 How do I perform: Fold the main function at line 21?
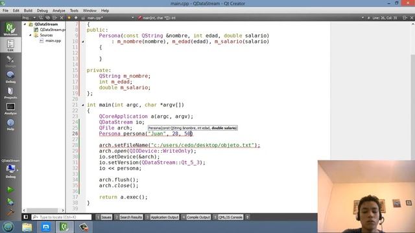[83, 105]
